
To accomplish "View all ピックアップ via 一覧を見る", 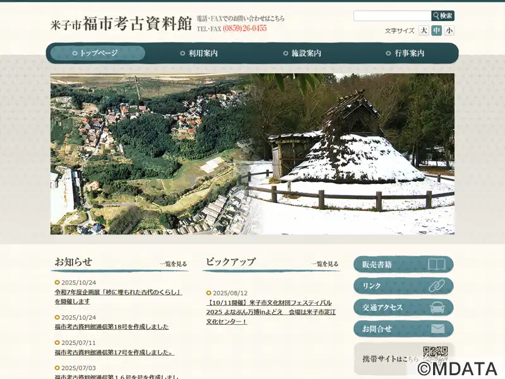I will pos(324,264).
